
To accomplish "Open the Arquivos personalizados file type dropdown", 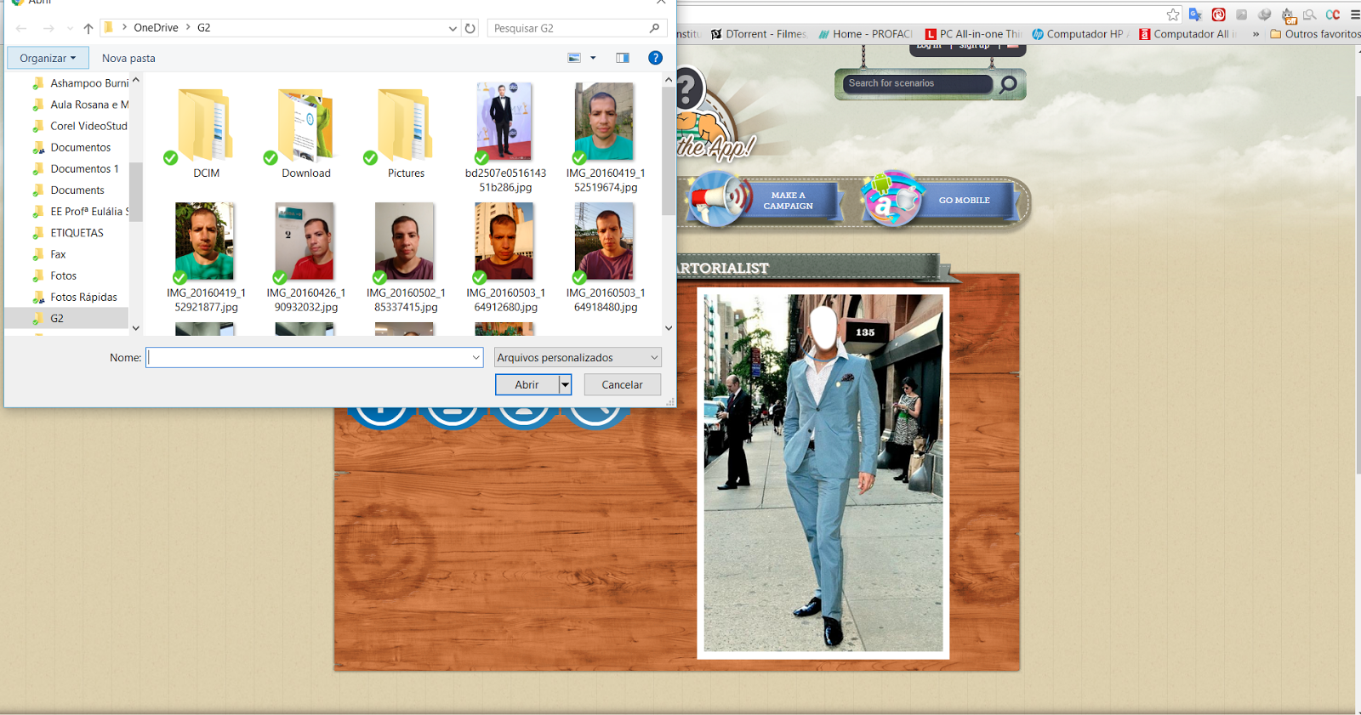I will pyautogui.click(x=578, y=358).
